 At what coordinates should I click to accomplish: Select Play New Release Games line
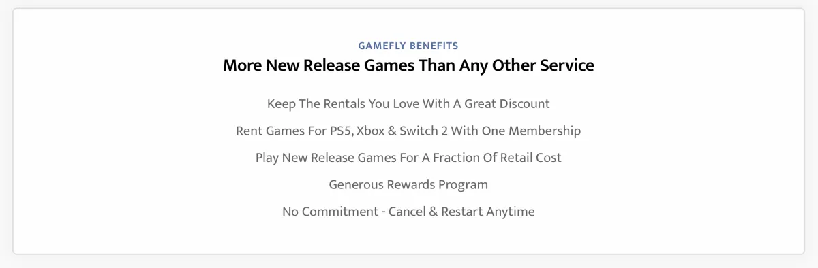pos(408,158)
